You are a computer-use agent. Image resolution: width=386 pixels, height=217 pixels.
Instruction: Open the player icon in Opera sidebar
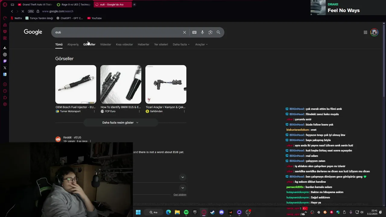point(5,84)
